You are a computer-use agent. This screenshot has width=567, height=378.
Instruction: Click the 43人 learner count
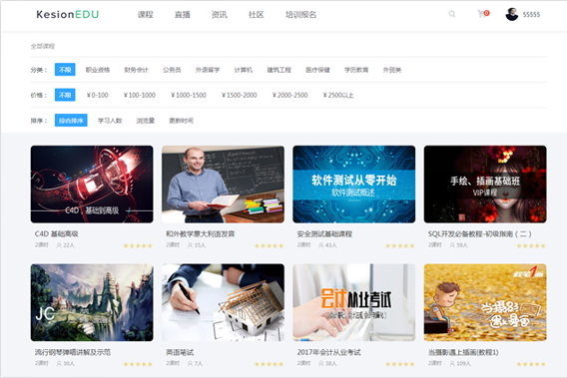328,245
